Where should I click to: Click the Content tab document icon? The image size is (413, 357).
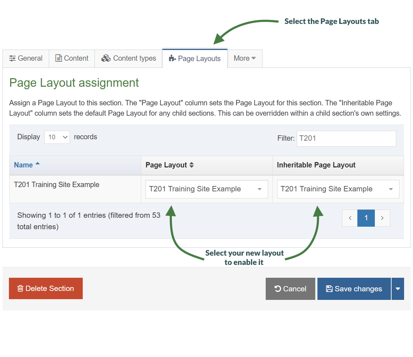58,58
